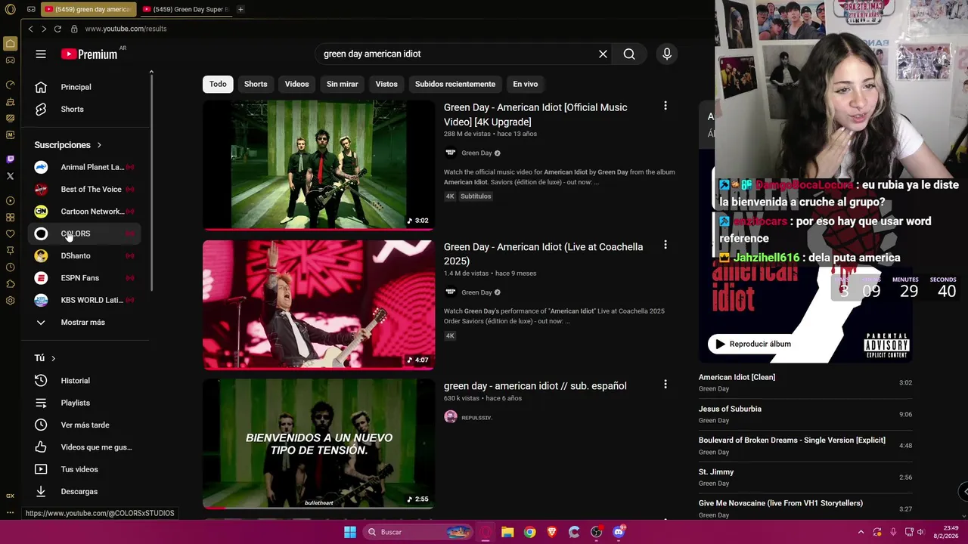Click the taskbar Buscar search box
The image size is (968, 544).
[417, 532]
